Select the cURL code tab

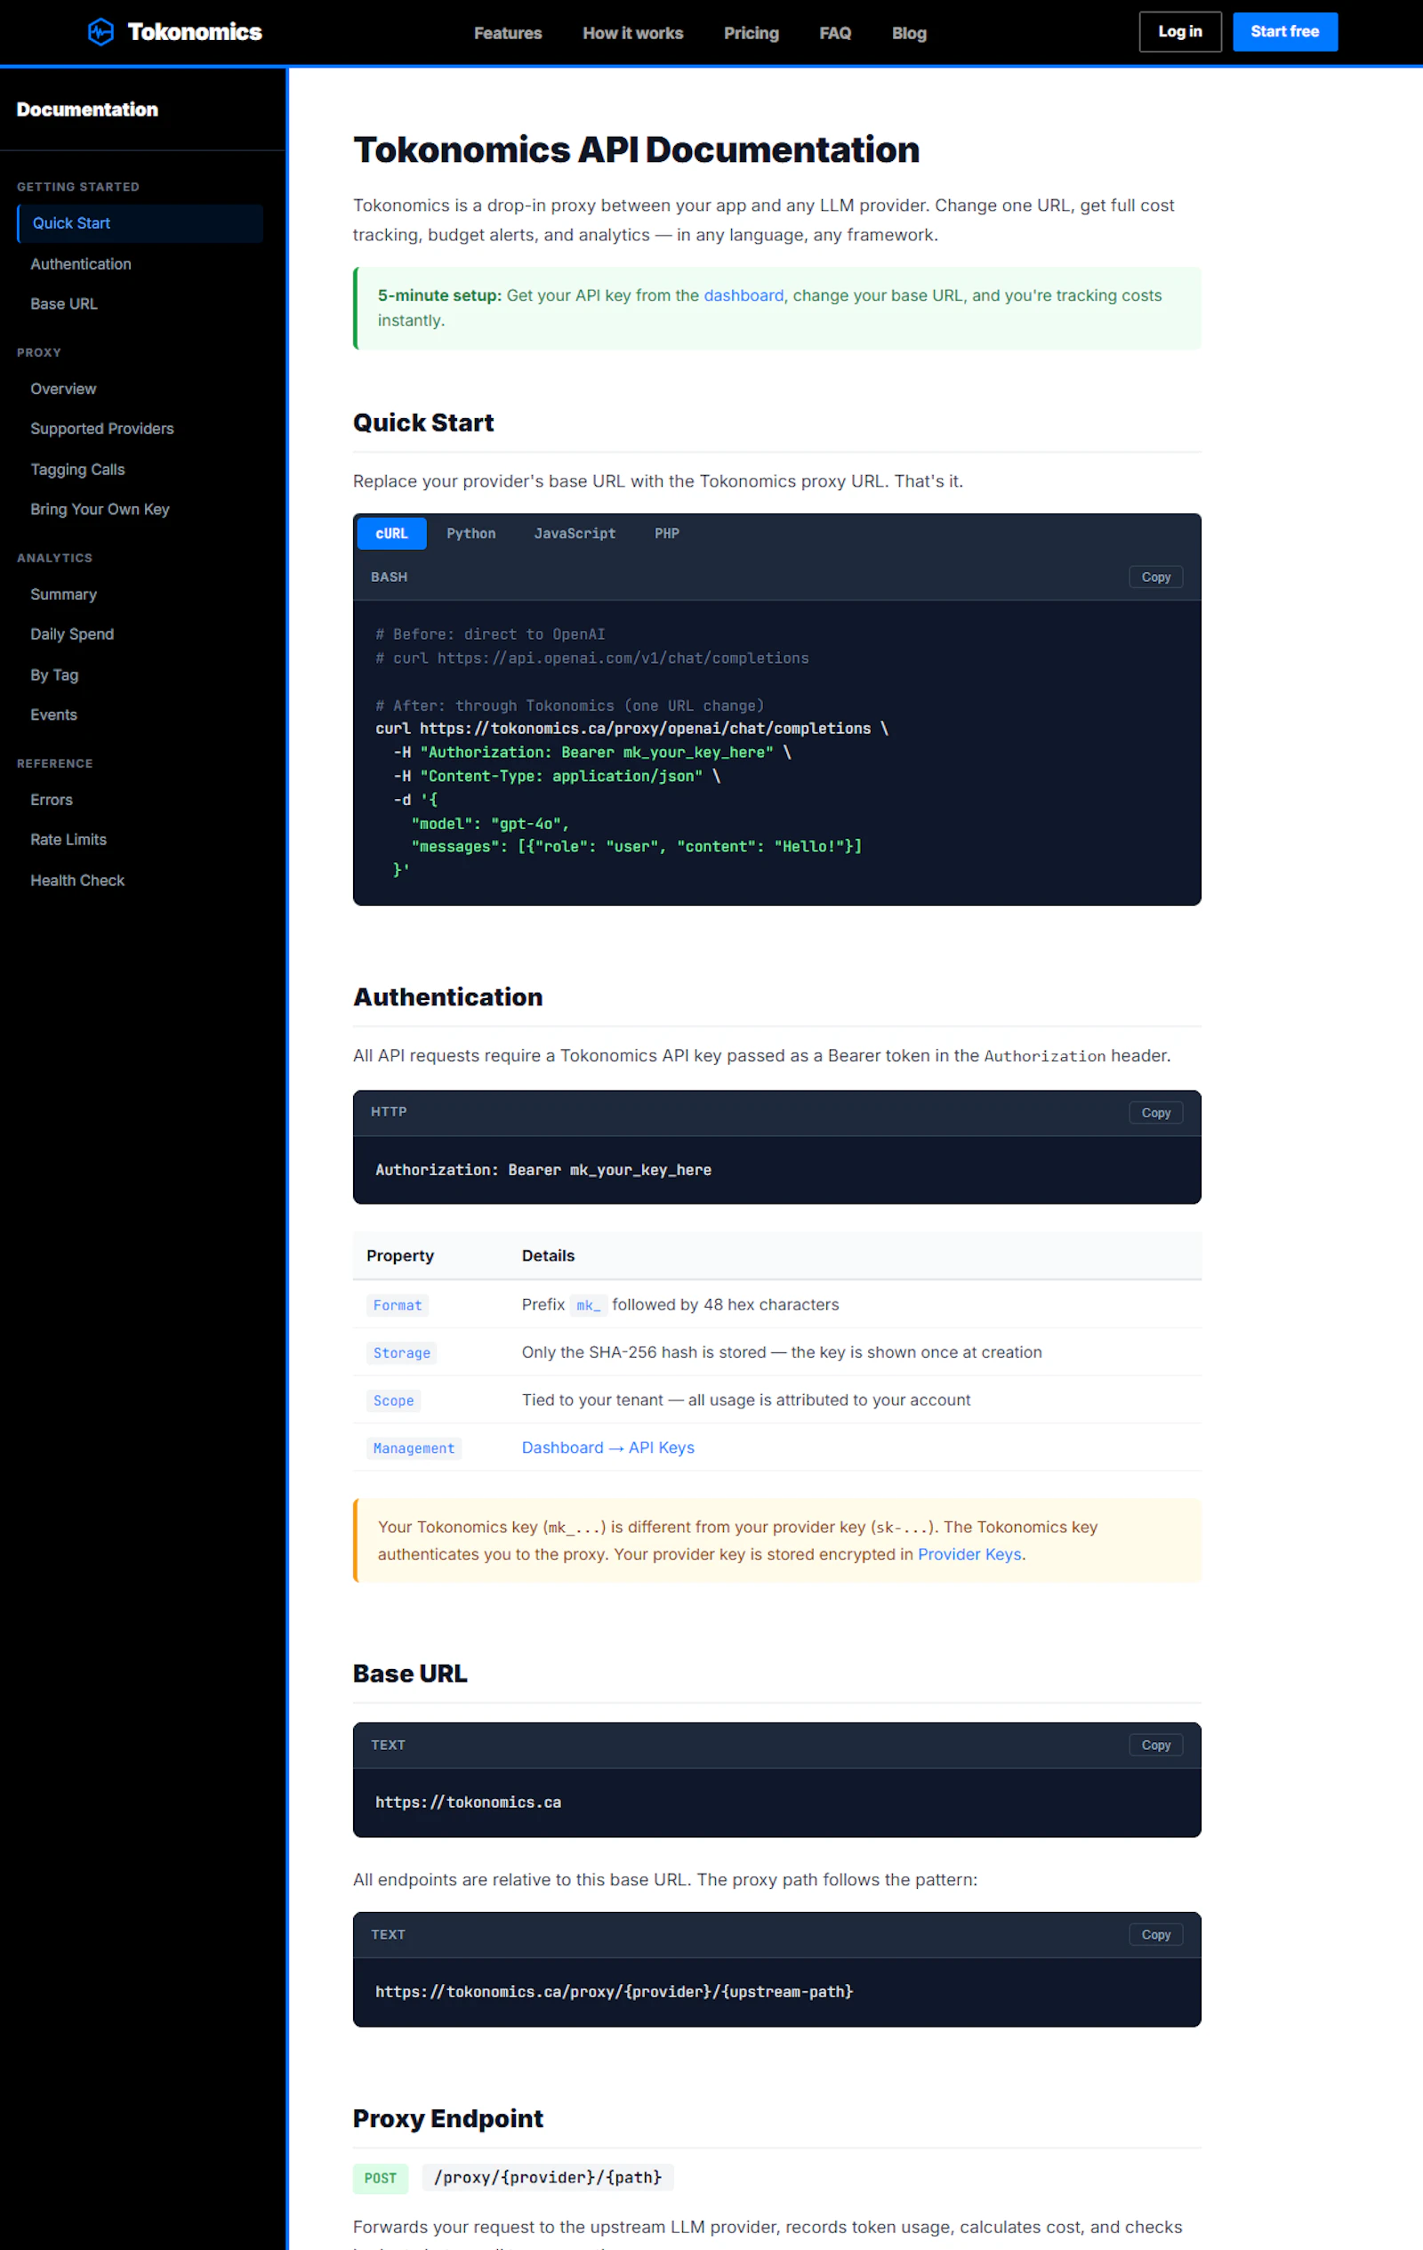[x=391, y=534]
